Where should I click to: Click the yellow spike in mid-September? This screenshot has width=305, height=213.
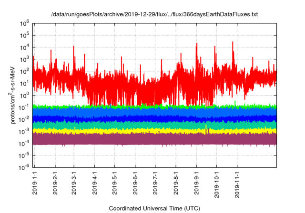[206, 127]
